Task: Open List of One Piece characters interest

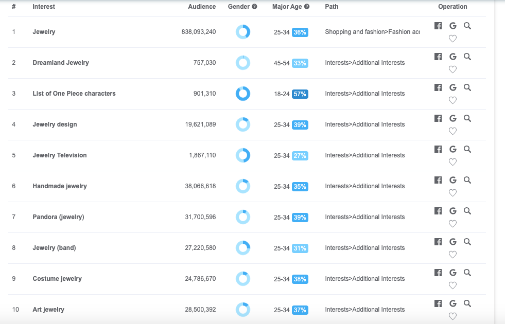Action: [74, 94]
